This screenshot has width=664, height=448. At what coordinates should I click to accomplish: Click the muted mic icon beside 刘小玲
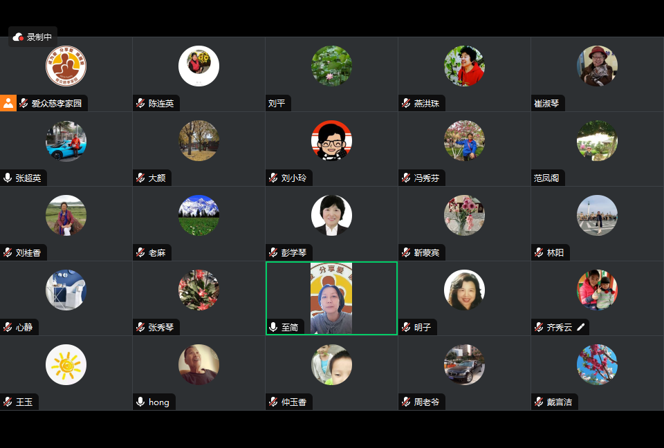coord(273,178)
